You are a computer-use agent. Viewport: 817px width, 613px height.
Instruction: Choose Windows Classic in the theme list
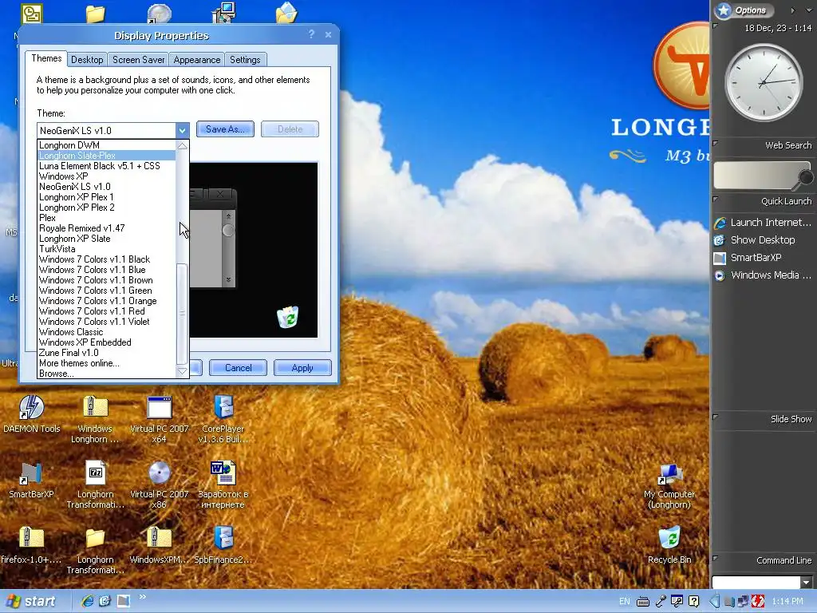[x=107, y=332]
